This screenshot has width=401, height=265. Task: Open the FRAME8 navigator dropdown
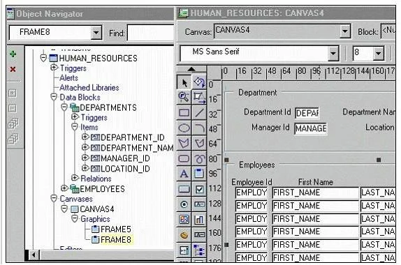coord(96,33)
